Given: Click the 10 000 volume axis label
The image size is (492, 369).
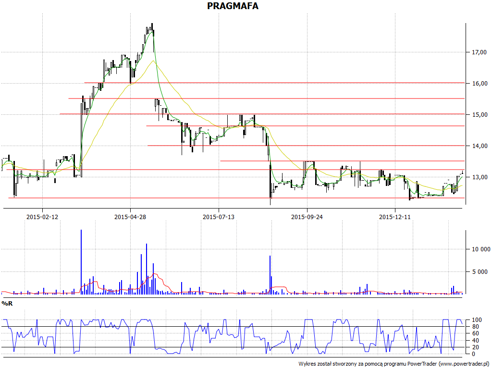Looking at the screenshot, I should point(481,249).
